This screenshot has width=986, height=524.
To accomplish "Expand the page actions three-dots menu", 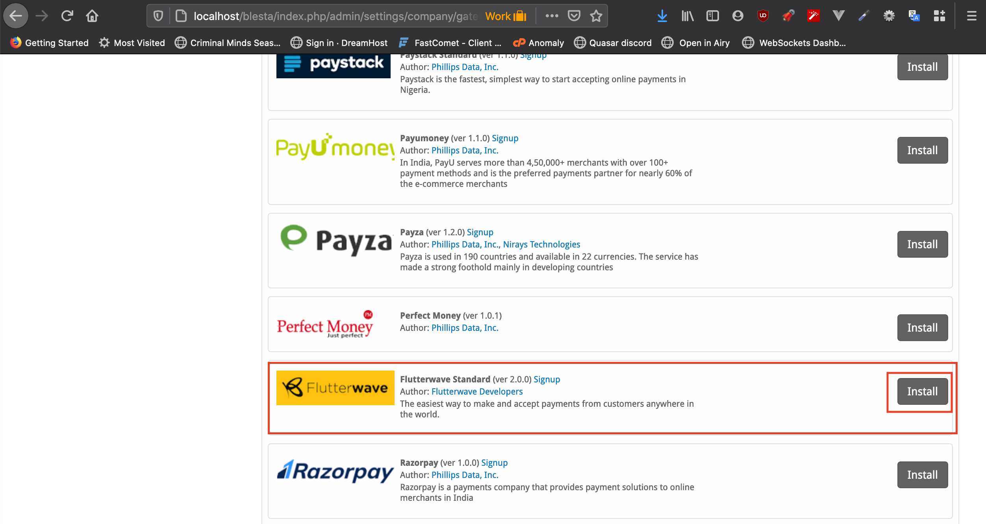I will [552, 16].
